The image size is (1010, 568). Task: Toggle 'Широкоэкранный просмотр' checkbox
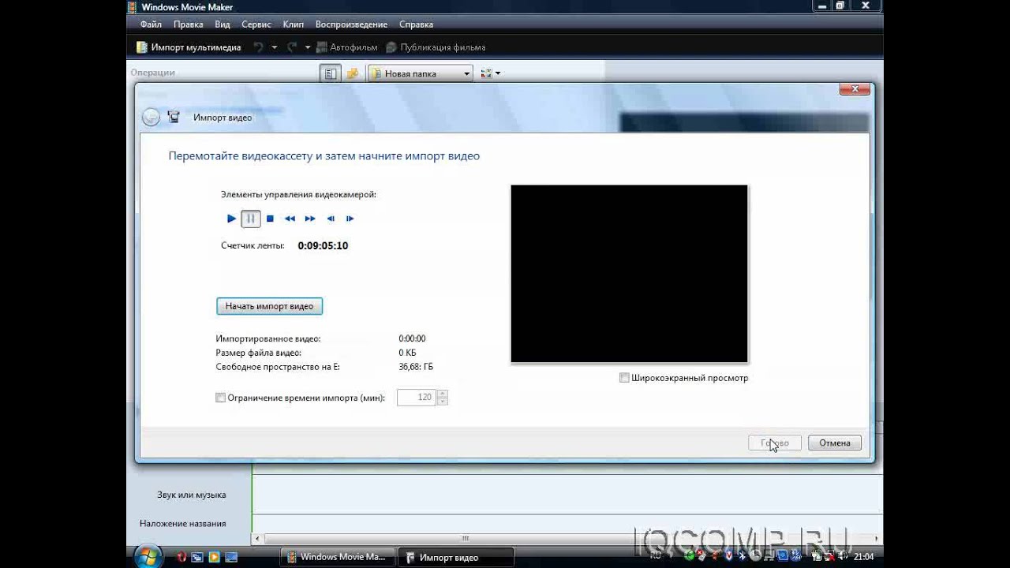(x=624, y=378)
